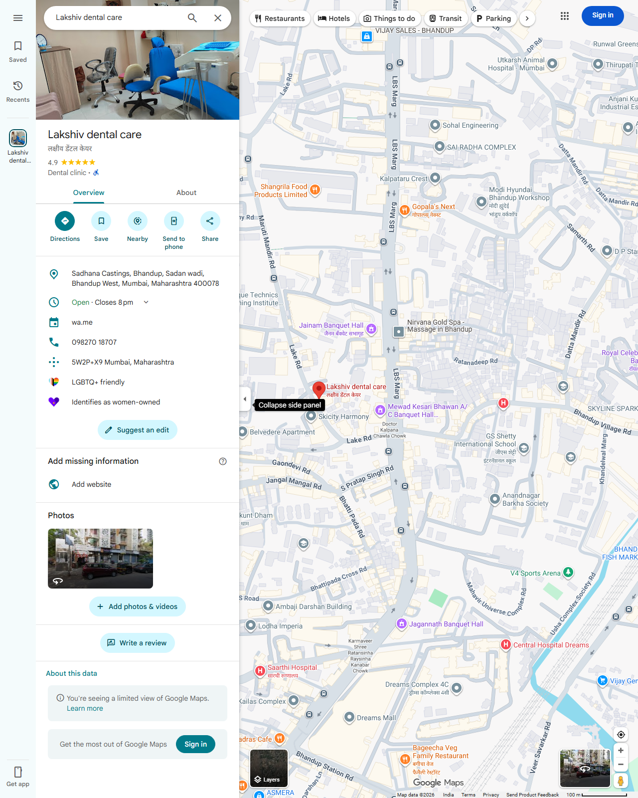Switch to the Overview tab

tap(89, 193)
